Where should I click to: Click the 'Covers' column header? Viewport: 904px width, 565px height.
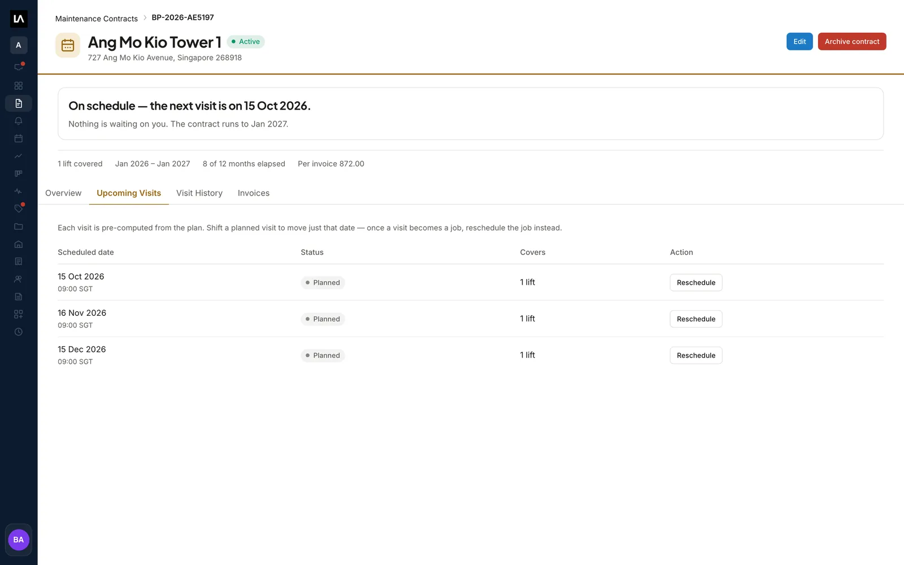(533, 253)
